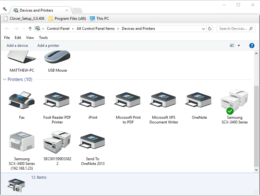The height and width of the screenshot is (196, 260).
Task: Select the OneNote printer icon
Action: [199, 100]
